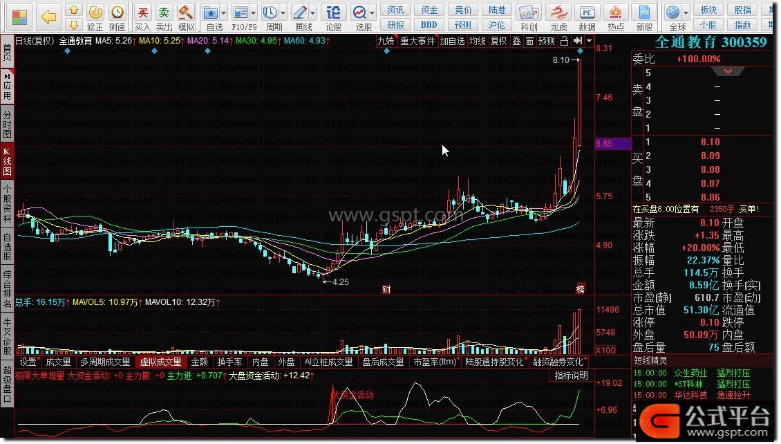The width and height of the screenshot is (781, 444).
Task: Open the 科创 board chart icon
Action: click(529, 18)
